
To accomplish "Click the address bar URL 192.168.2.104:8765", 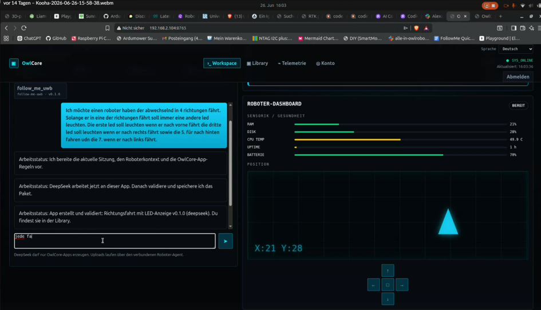I will 168,28.
